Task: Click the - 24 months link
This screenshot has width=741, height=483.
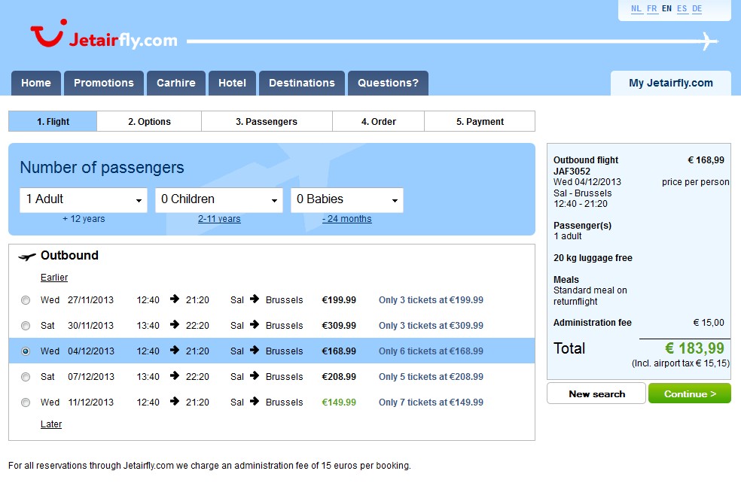Action: pyautogui.click(x=347, y=219)
